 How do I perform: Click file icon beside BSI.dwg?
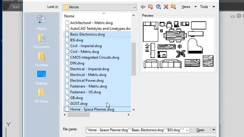(67, 40)
